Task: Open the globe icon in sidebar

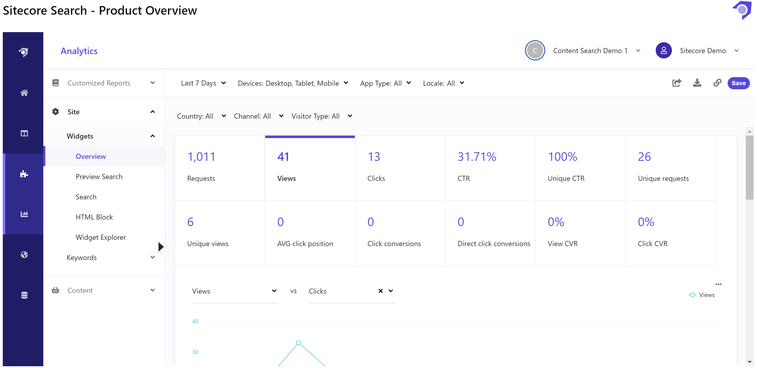Action: [x=24, y=255]
